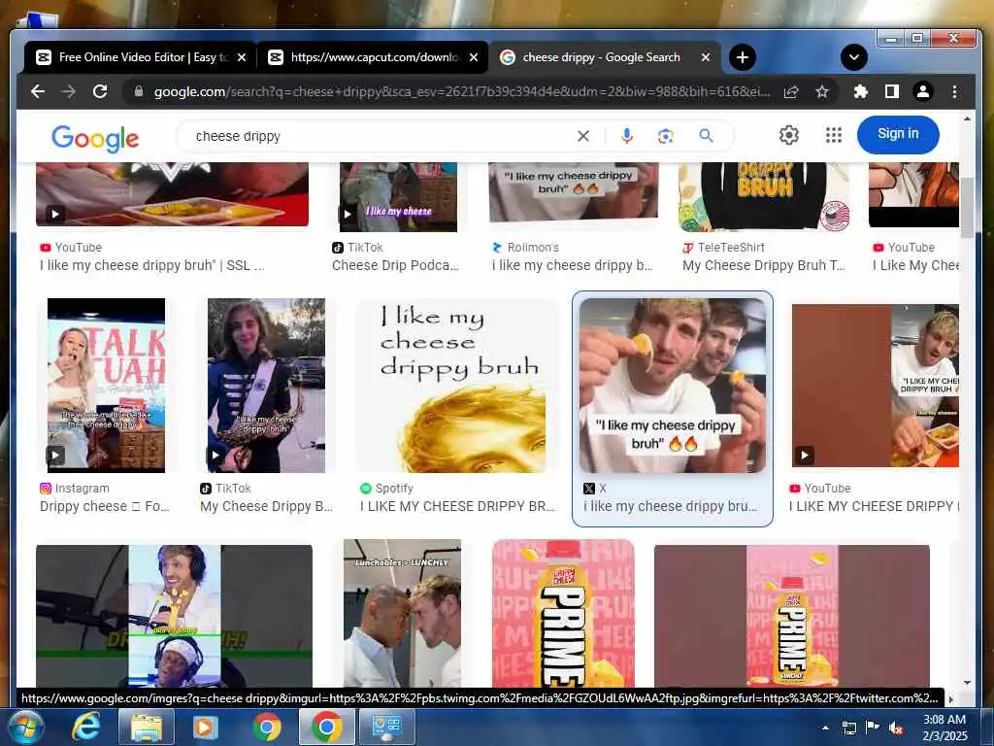Click the page vertical scrollbar thumb
Screen dimensions: 994x746
coord(968,208)
